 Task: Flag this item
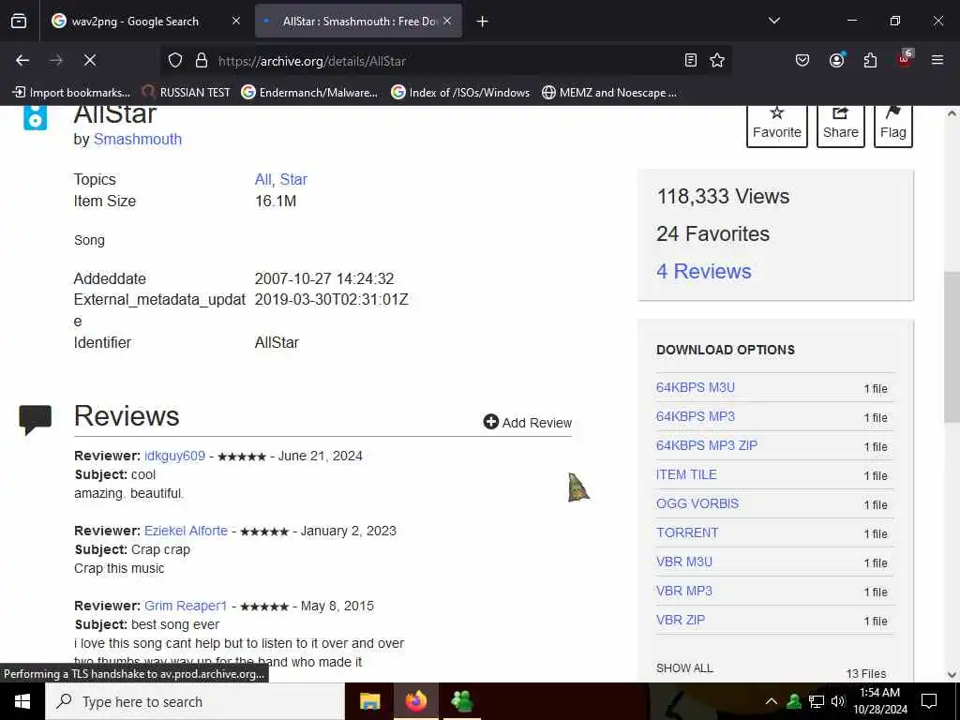[x=893, y=125]
